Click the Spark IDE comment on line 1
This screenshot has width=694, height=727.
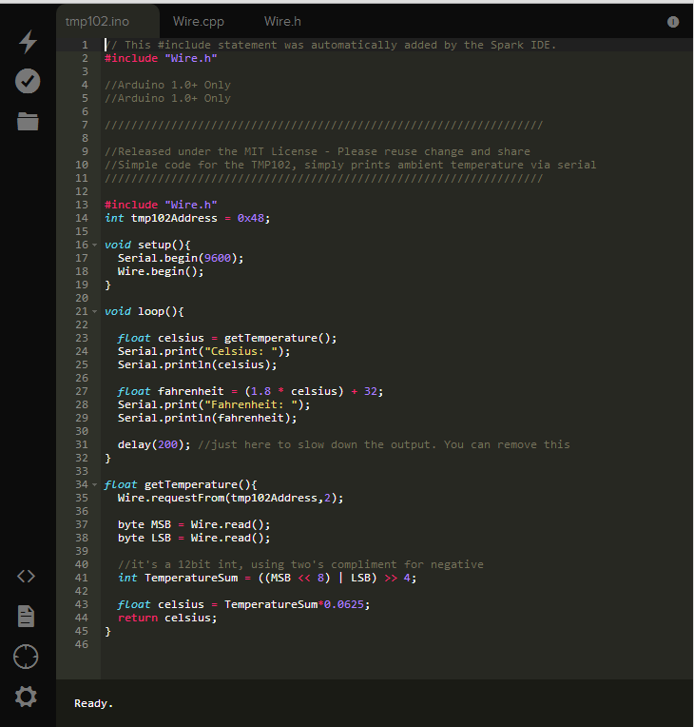point(330,45)
